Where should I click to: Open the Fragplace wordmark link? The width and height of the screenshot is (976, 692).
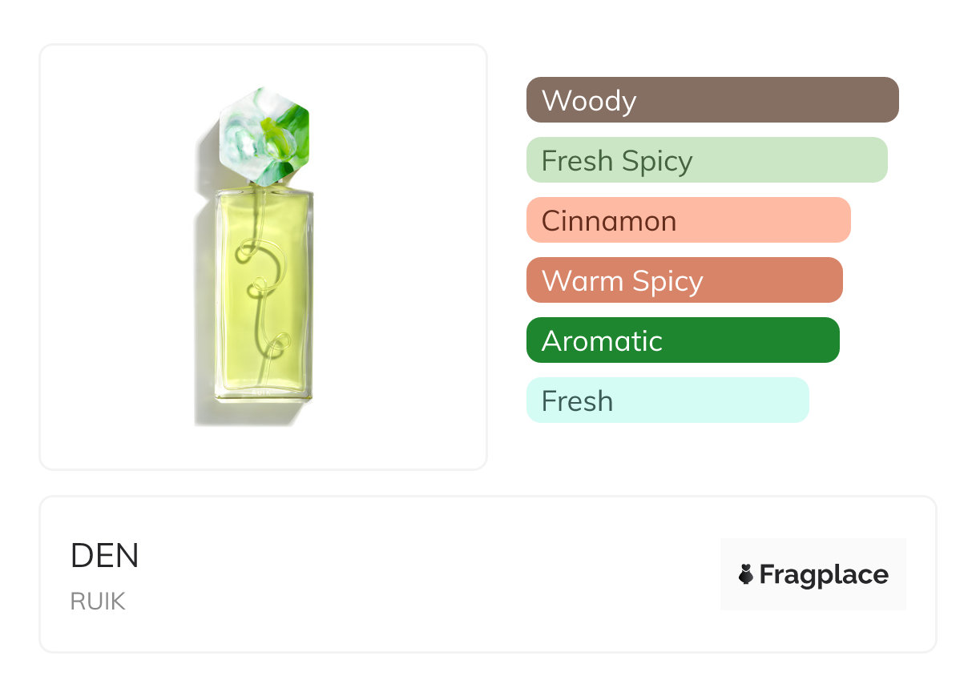coord(824,574)
